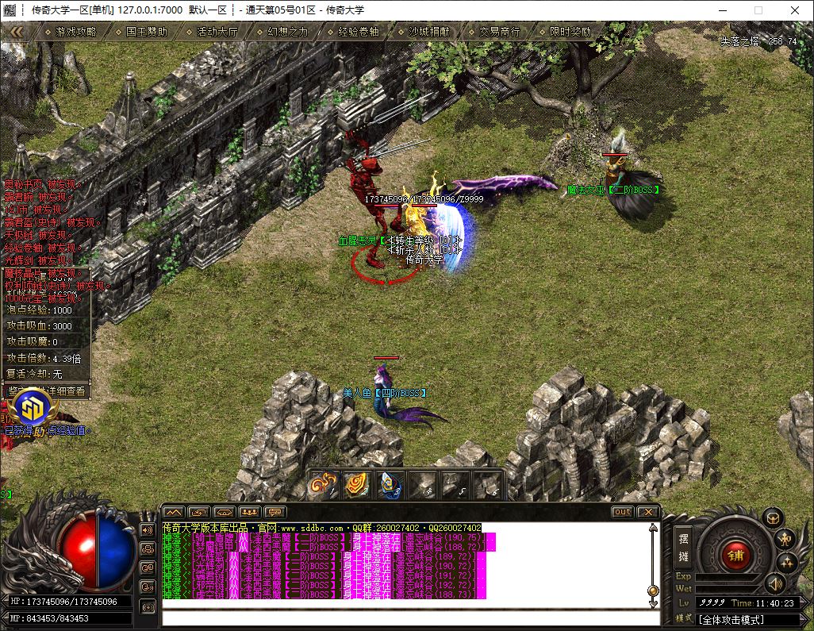
Task: Open the bag inventory round icon
Action: pos(773,518)
